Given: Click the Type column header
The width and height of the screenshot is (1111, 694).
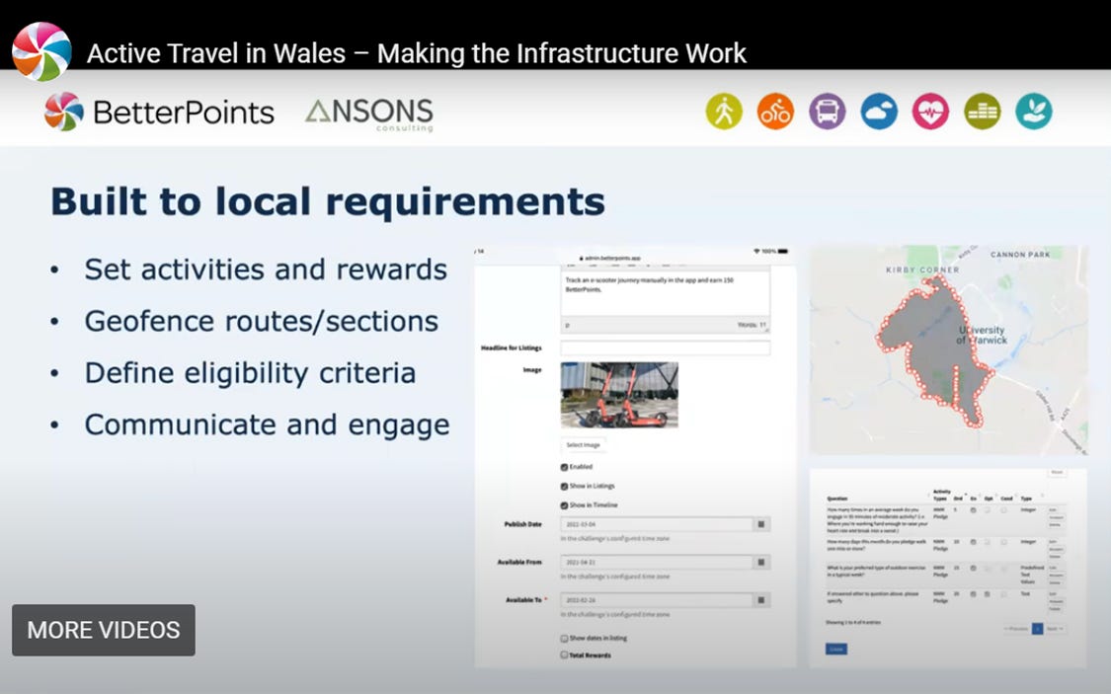Looking at the screenshot, I should point(1026,499).
